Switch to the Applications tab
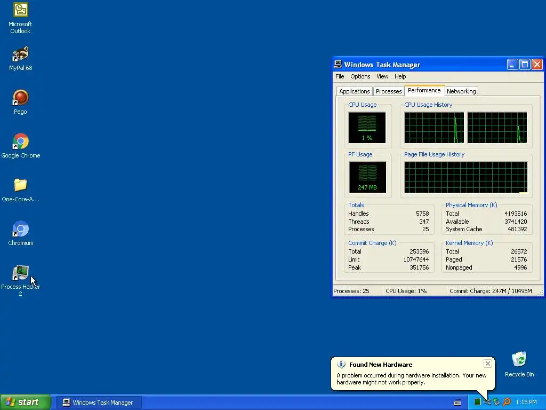Image resolution: width=546 pixels, height=410 pixels. tap(354, 91)
